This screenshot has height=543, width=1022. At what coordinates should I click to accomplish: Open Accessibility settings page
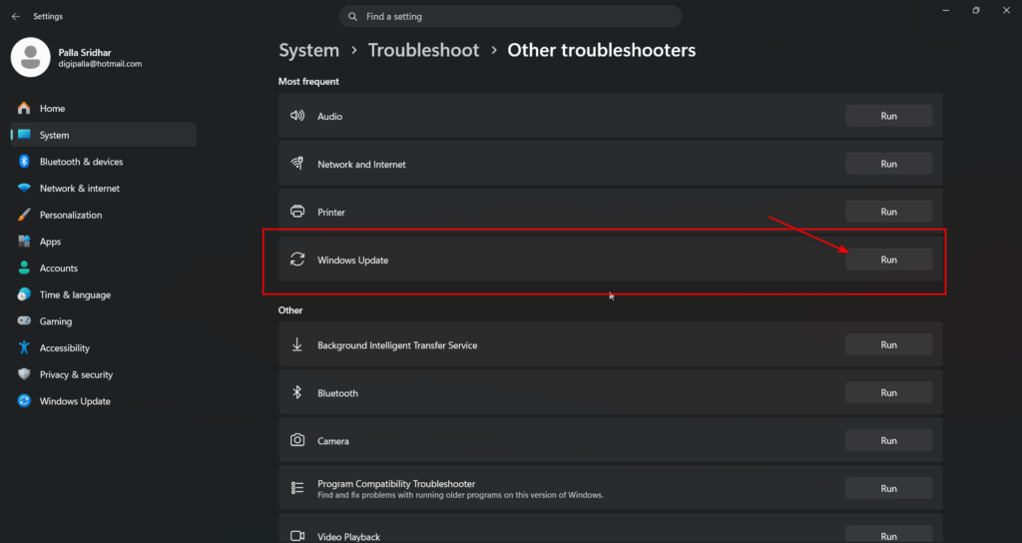pos(104,348)
